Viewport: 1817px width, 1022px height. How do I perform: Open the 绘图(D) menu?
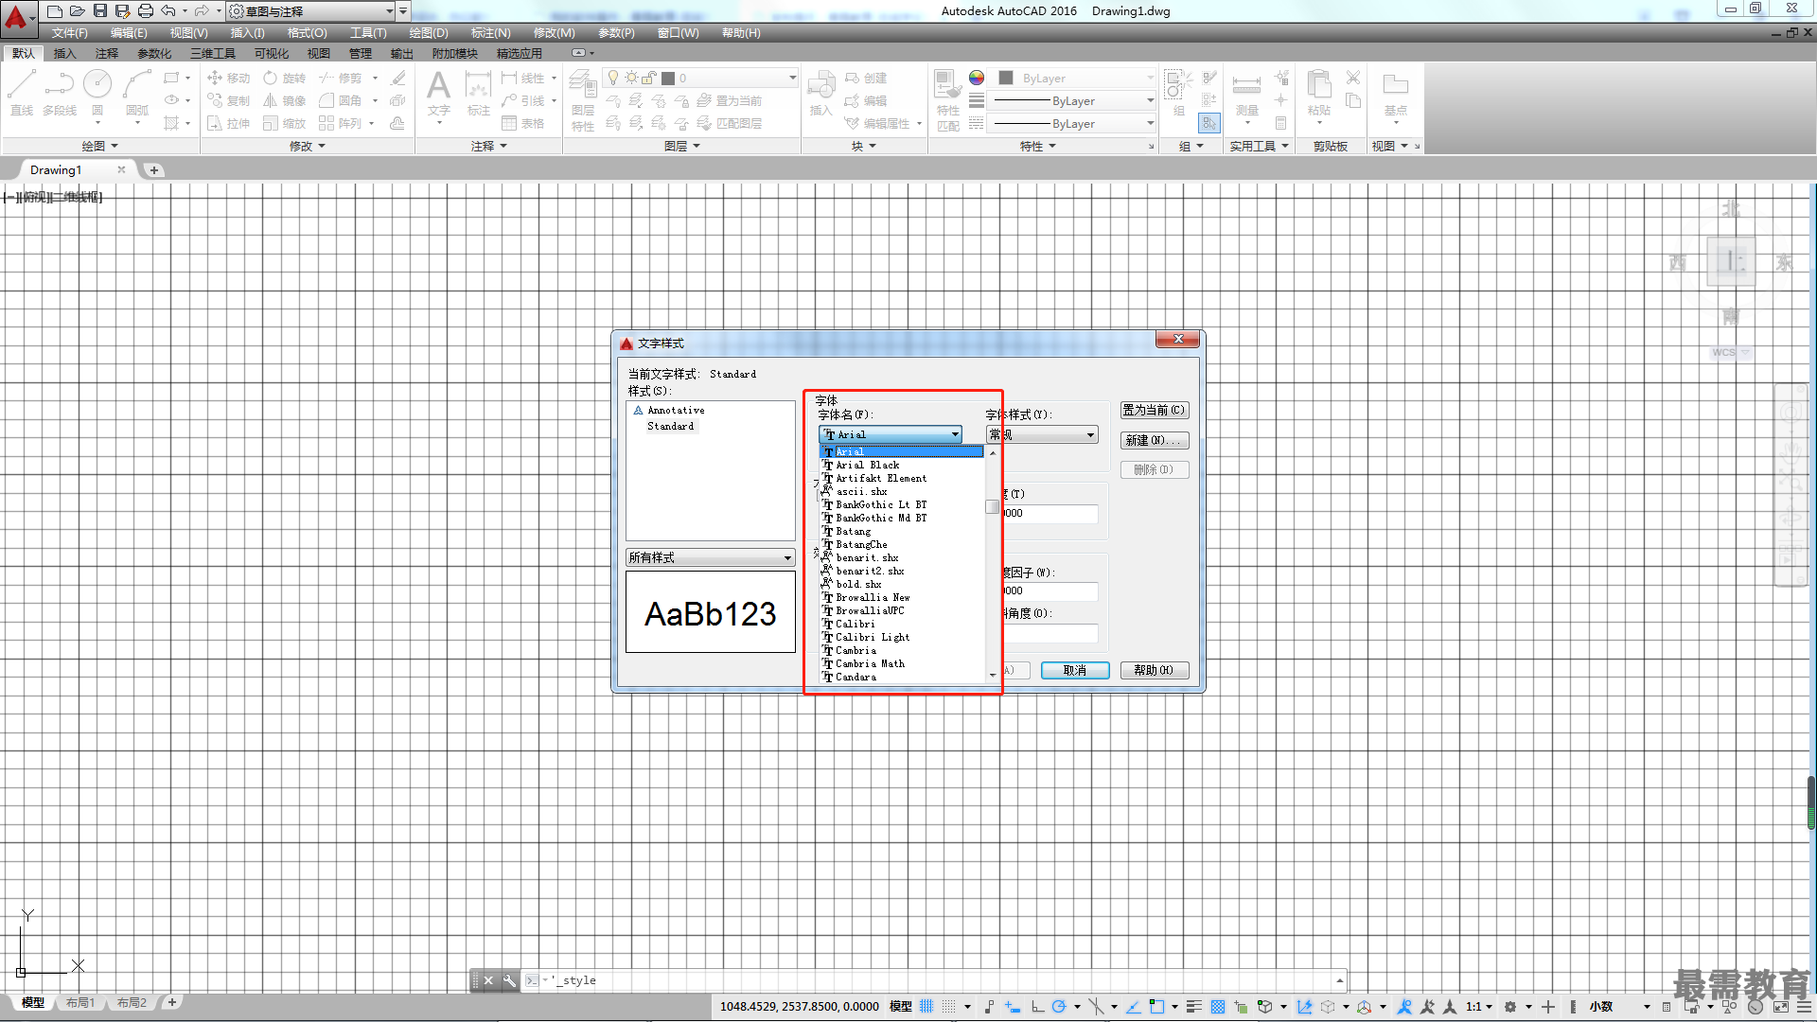429,33
